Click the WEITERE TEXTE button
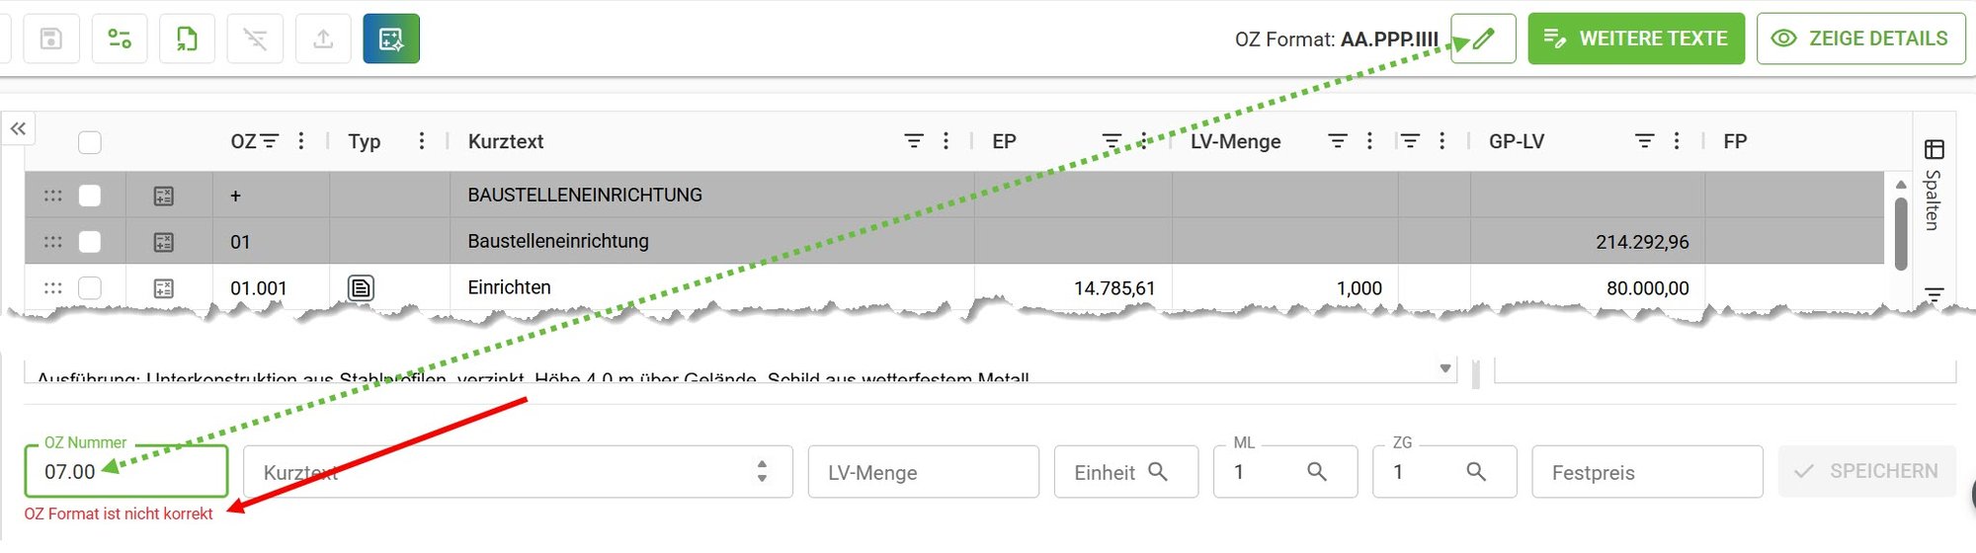 tap(1636, 39)
